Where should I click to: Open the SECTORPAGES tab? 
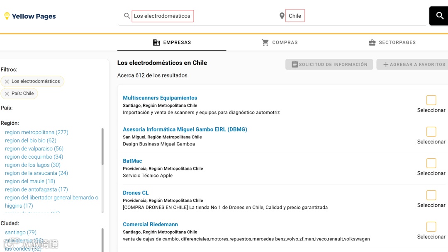392,43
